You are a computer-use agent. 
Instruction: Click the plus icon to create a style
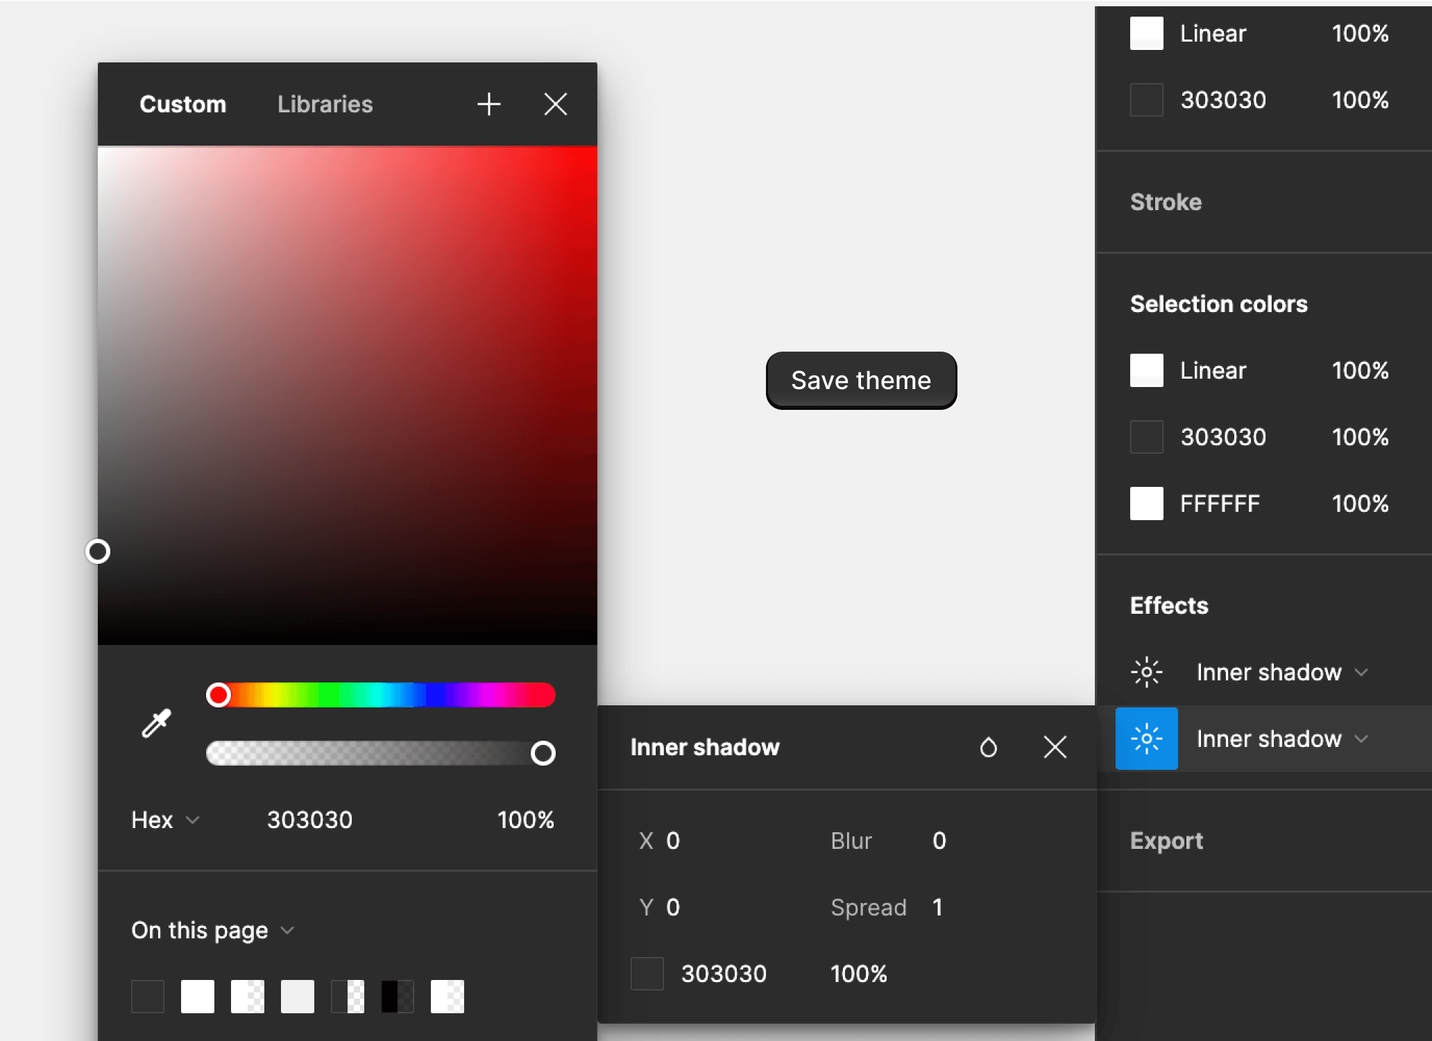488,104
